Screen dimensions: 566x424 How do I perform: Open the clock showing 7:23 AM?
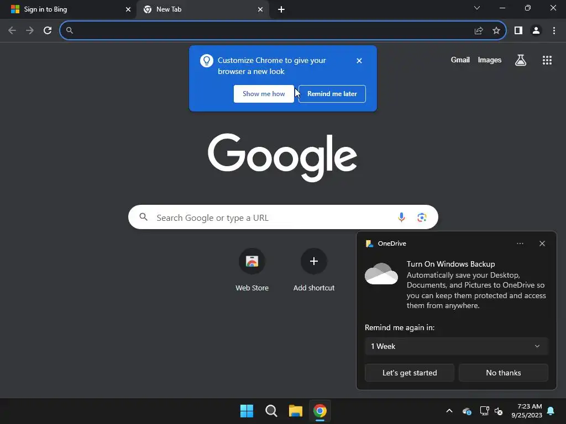[527, 411]
